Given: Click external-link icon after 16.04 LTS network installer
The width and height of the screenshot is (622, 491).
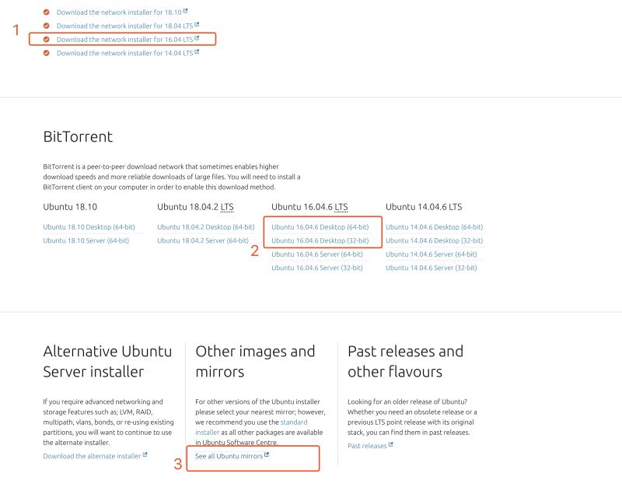Looking at the screenshot, I should click(x=197, y=38).
